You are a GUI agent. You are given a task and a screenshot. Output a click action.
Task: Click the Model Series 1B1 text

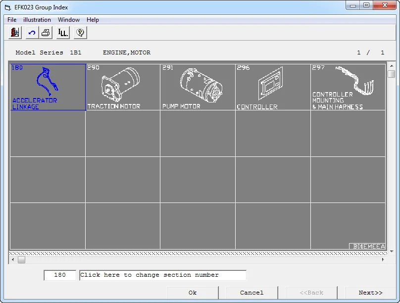[x=49, y=52]
